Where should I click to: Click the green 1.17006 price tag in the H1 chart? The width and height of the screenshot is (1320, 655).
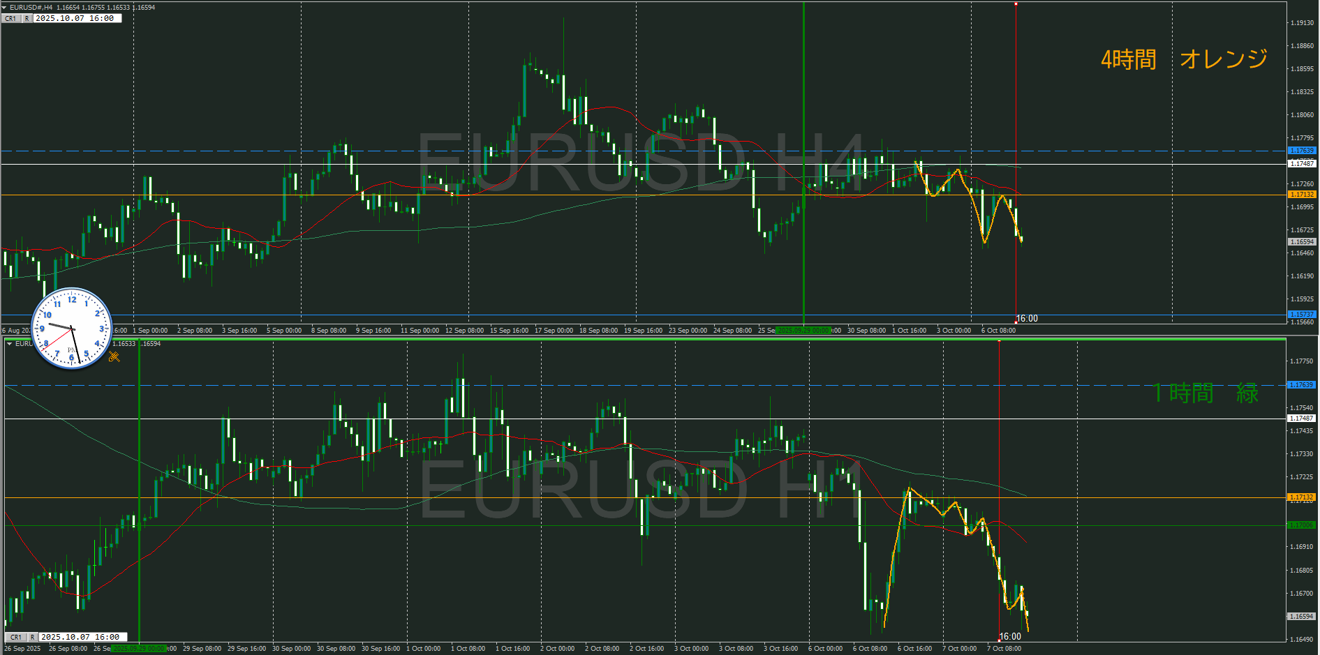click(x=1301, y=525)
